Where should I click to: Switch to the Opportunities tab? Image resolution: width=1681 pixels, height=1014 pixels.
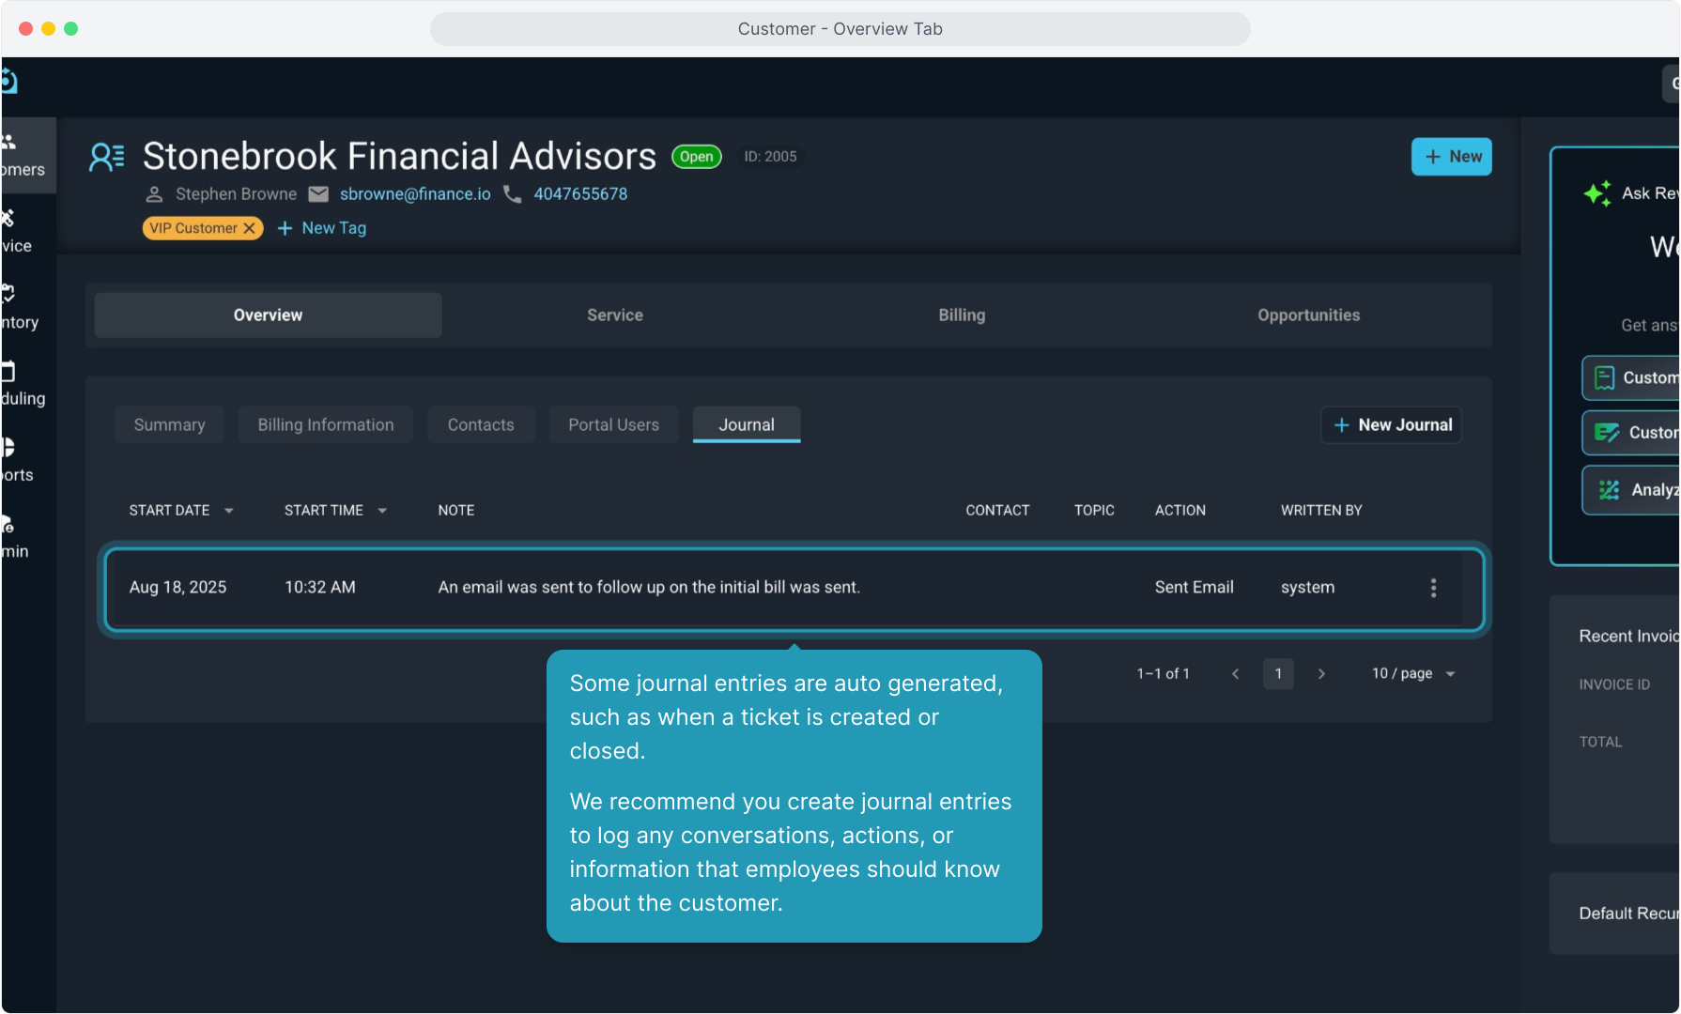(1309, 315)
